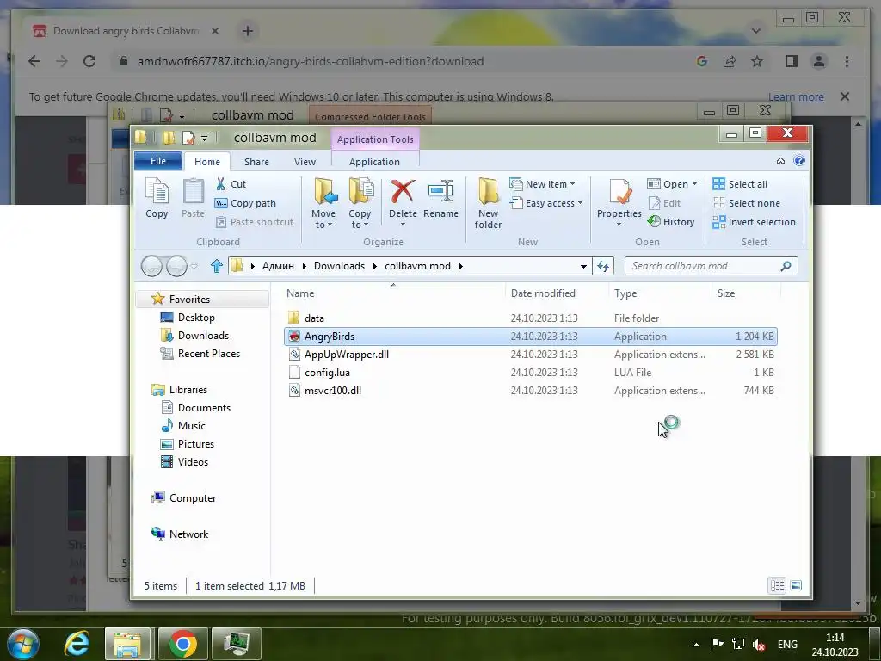Switch to Large icons view in status bar

(796, 585)
